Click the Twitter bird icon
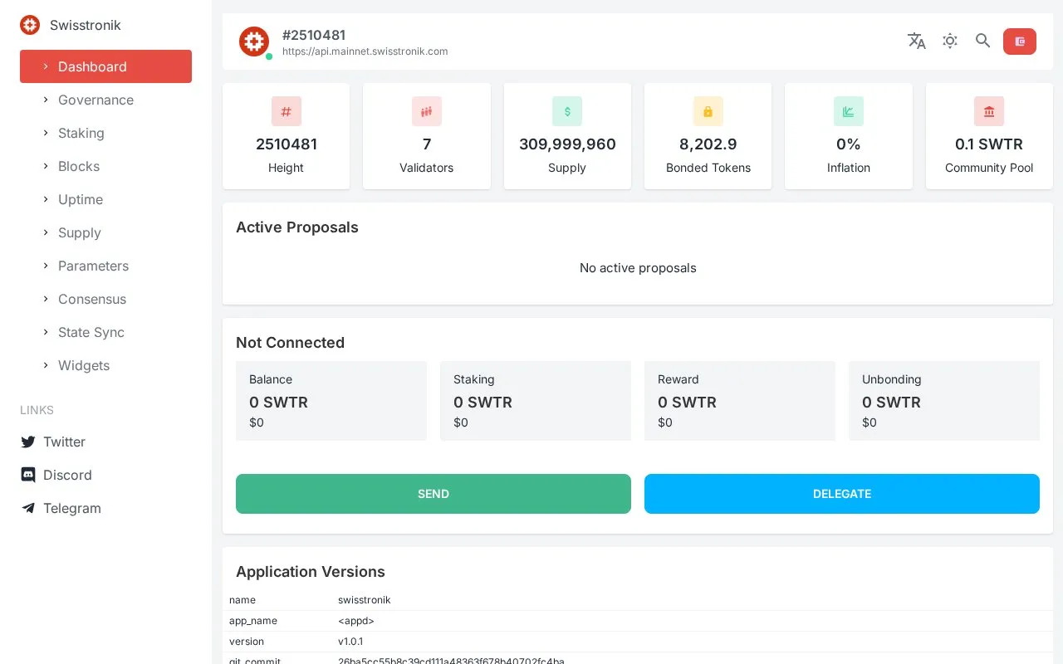 tap(28, 442)
